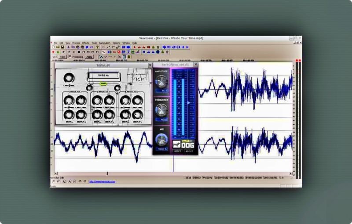
Task: Pause playback with the Pause button
Action: [74, 52]
